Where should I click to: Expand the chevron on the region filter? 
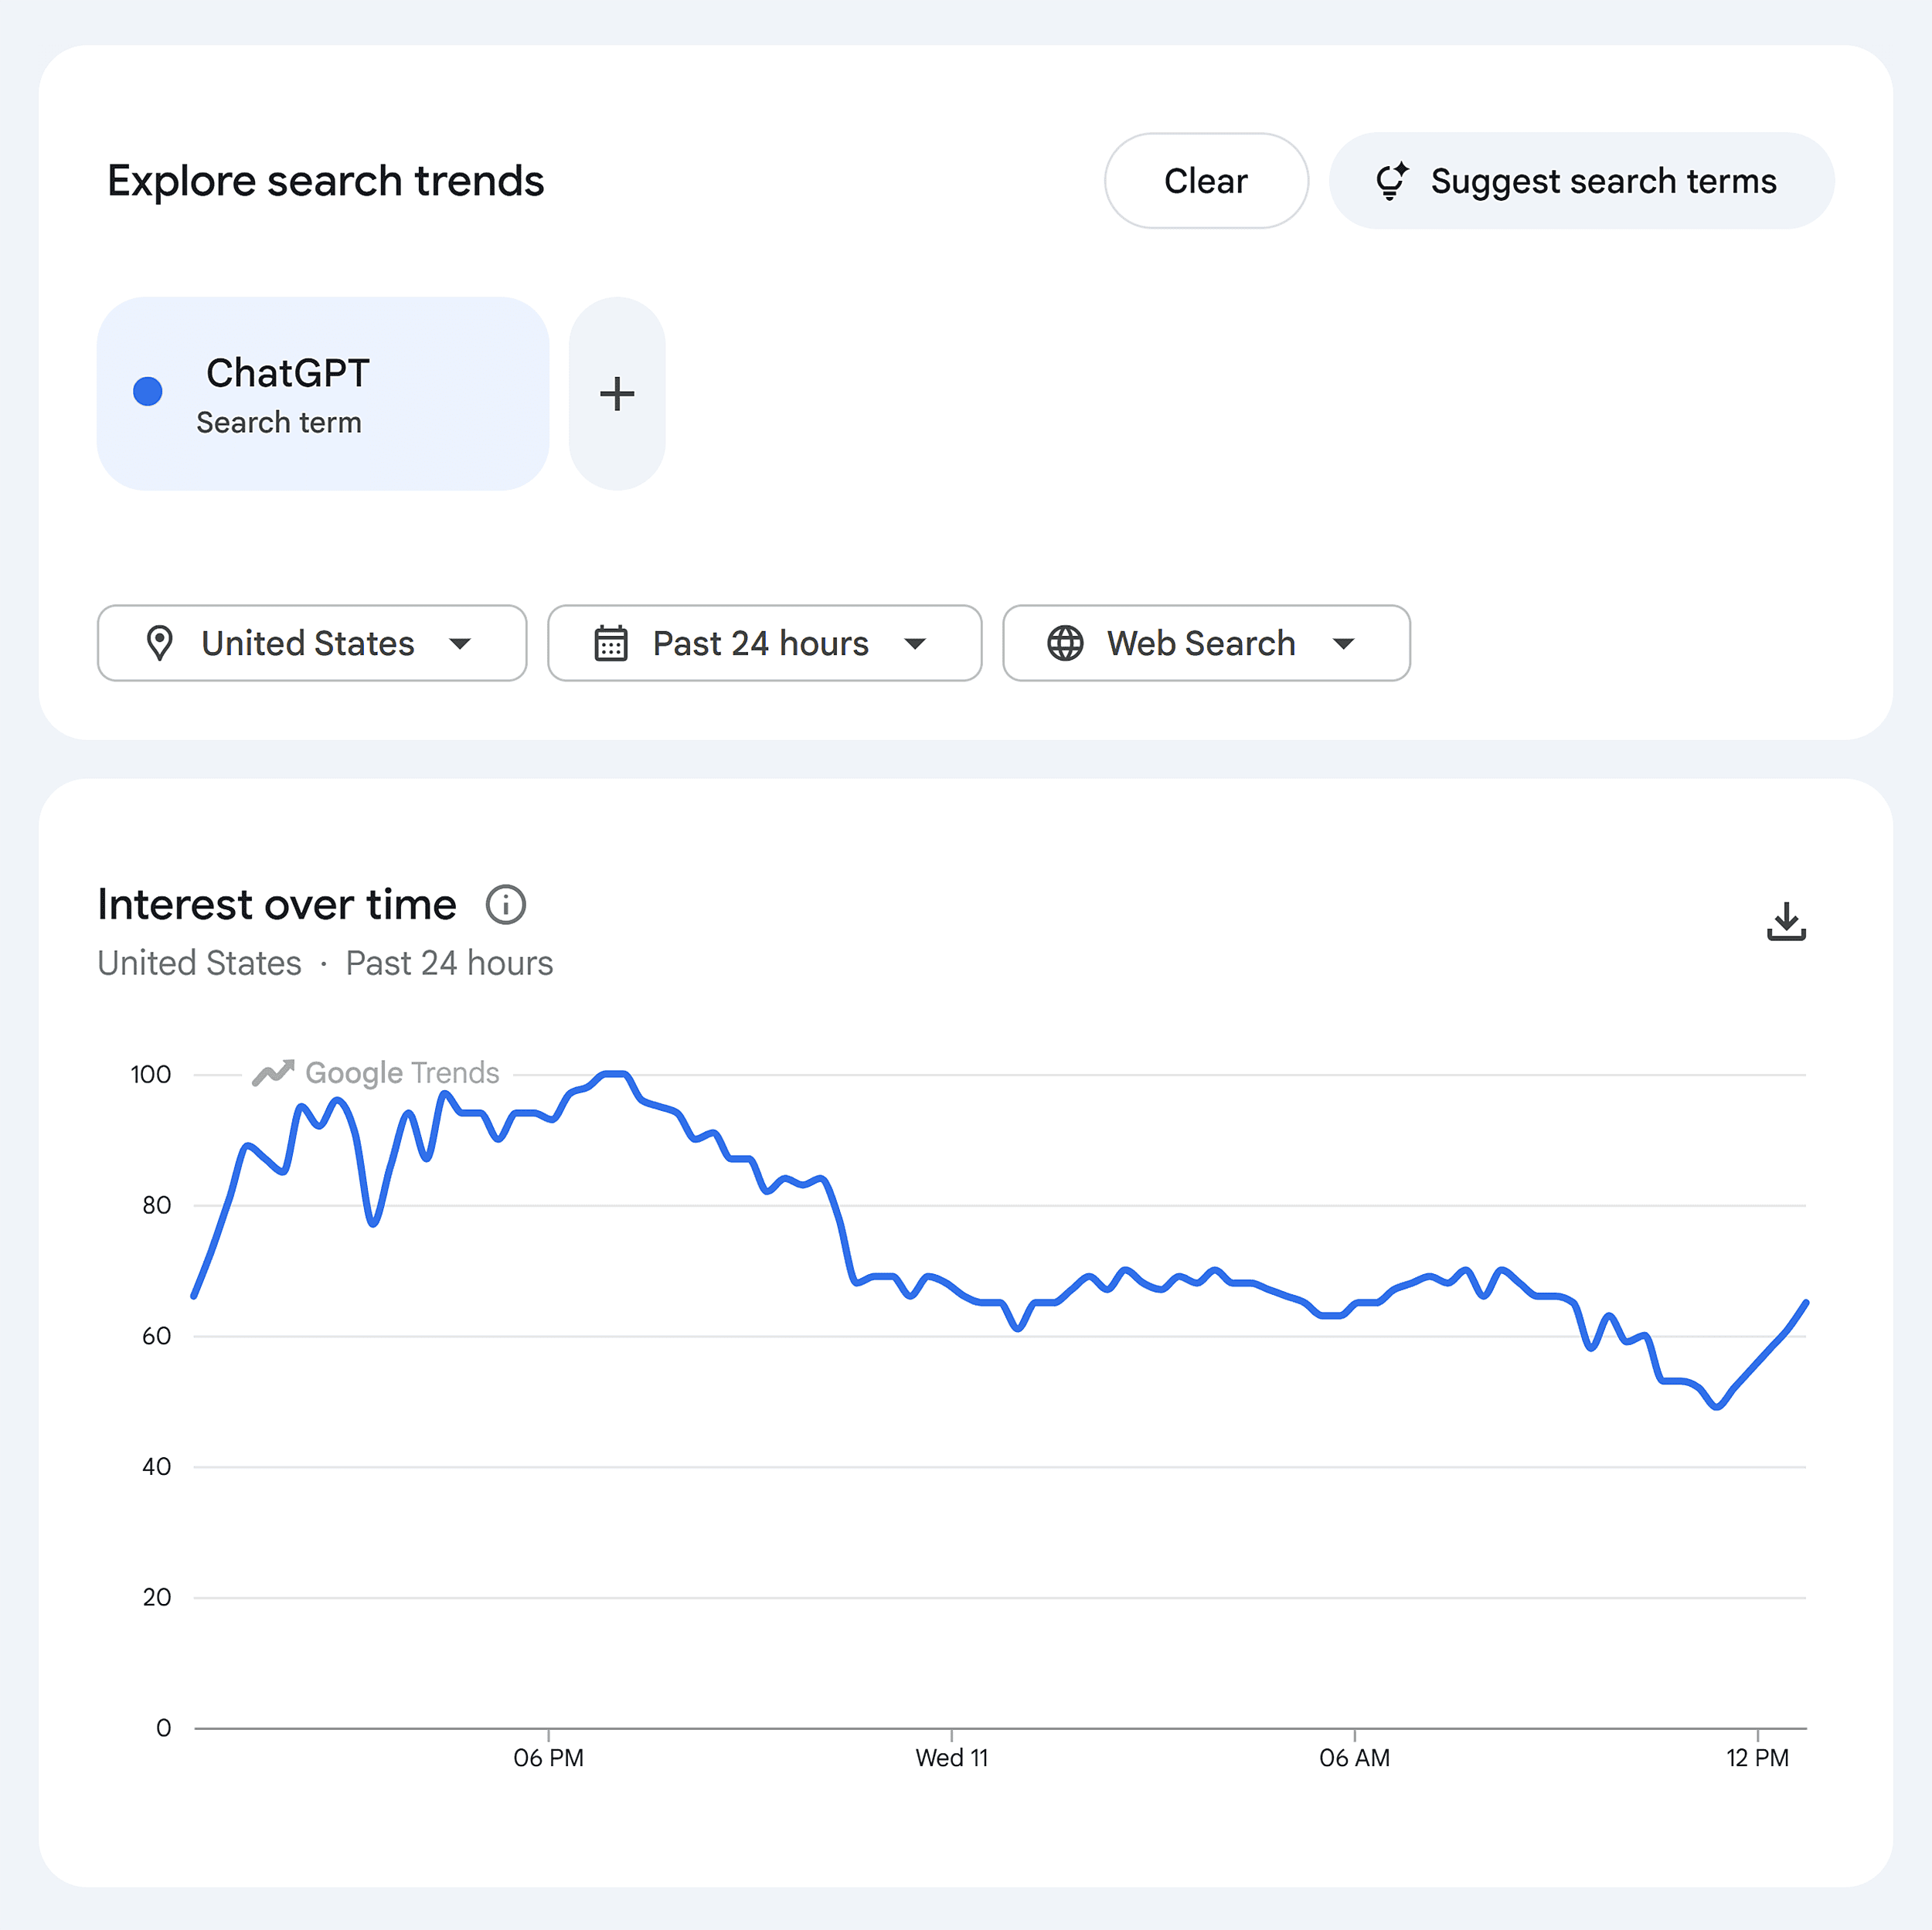(x=461, y=644)
